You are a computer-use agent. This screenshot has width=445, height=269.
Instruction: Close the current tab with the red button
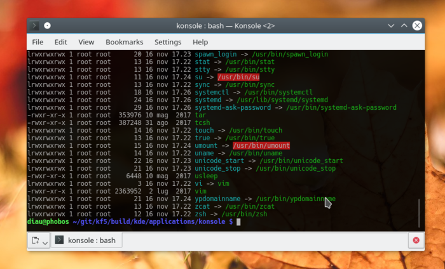(x=416, y=240)
